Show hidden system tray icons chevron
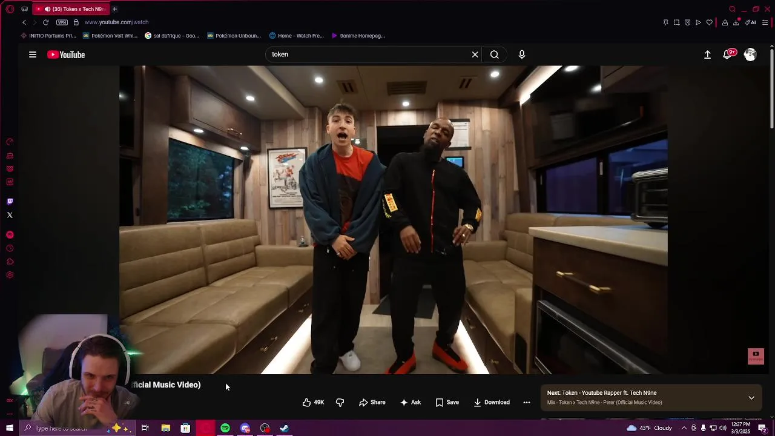This screenshot has width=775, height=436. coord(684,428)
